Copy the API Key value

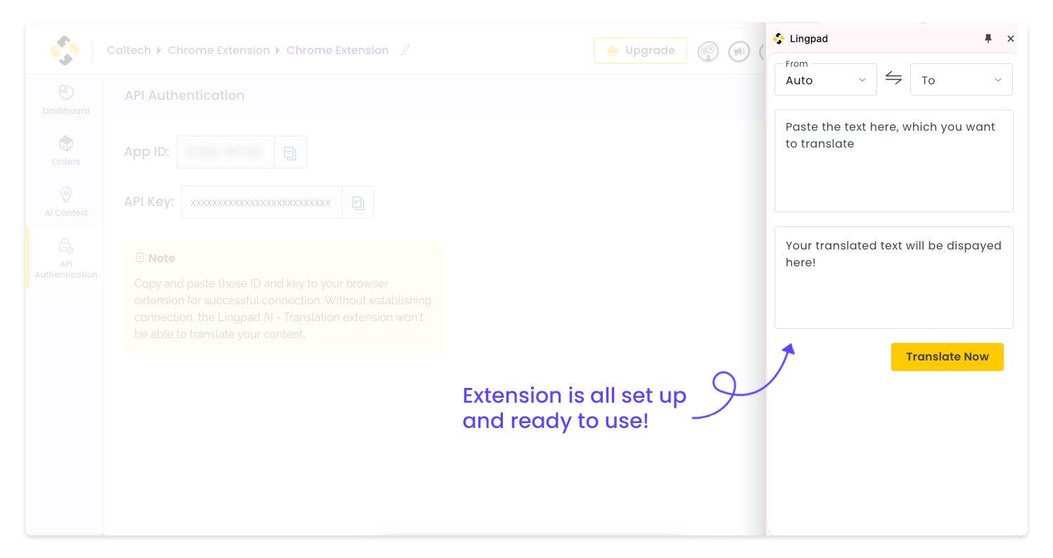(358, 202)
